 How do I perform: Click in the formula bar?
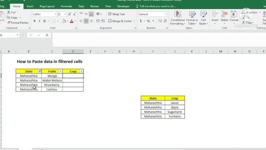(159, 39)
